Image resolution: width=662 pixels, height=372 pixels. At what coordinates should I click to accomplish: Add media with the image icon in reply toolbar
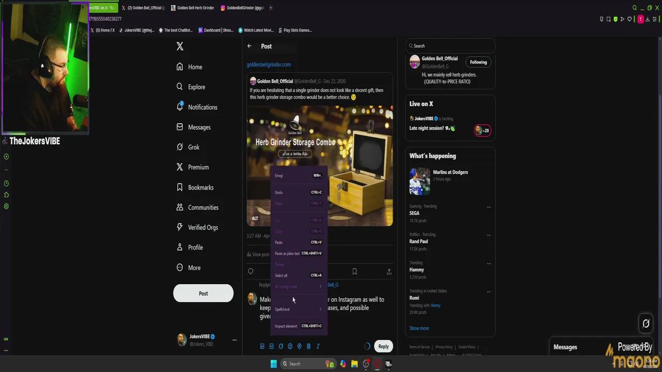point(262,346)
